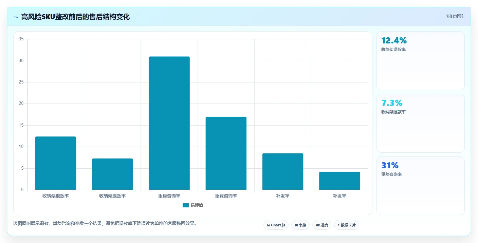Click the 高风险SKU整改前后的售后结构变化 title
478x243 pixels.
[75, 17]
